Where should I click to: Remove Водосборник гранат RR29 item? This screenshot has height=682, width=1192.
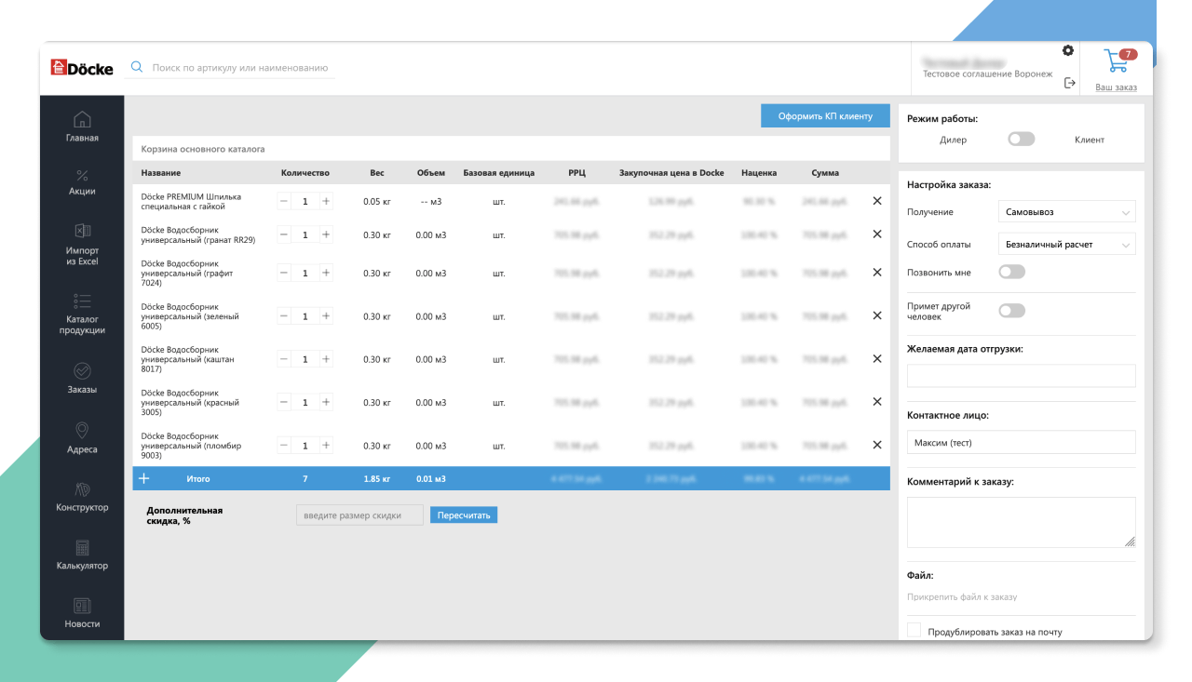[876, 234]
